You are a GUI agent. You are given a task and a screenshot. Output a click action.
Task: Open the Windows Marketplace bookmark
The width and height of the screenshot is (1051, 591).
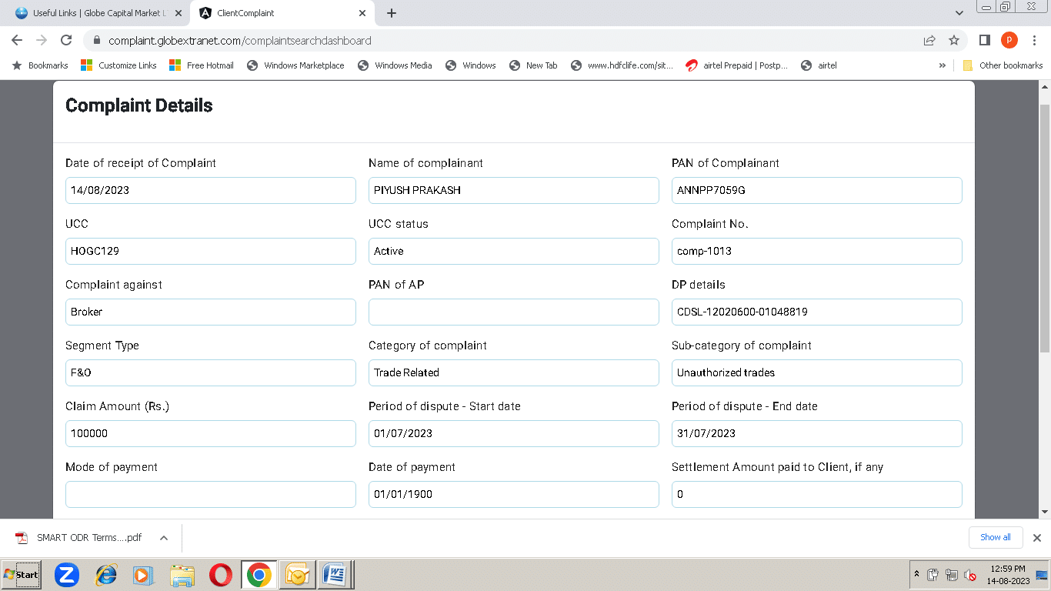(x=295, y=65)
